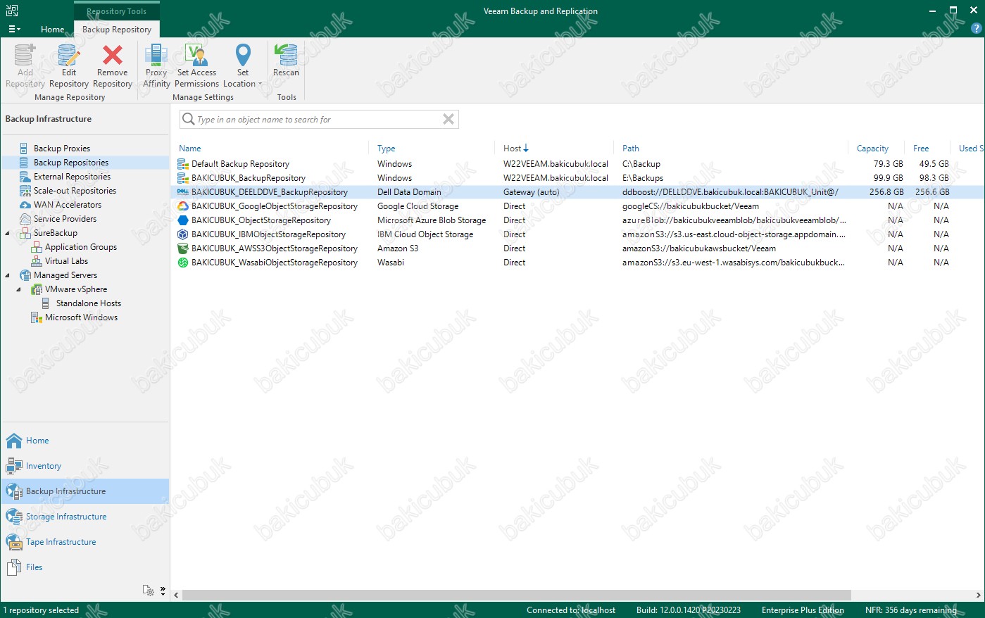985x618 pixels.
Task: Select Microsoft Windows in the tree
Action: coord(81,317)
